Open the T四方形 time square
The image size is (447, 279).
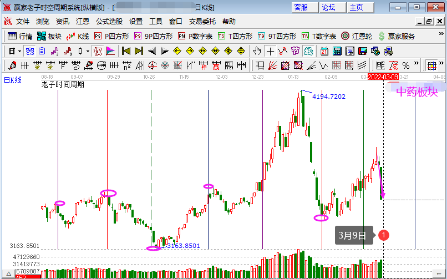click(x=235, y=36)
